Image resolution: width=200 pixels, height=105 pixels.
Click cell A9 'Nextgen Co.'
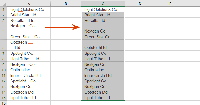(x=29, y=64)
